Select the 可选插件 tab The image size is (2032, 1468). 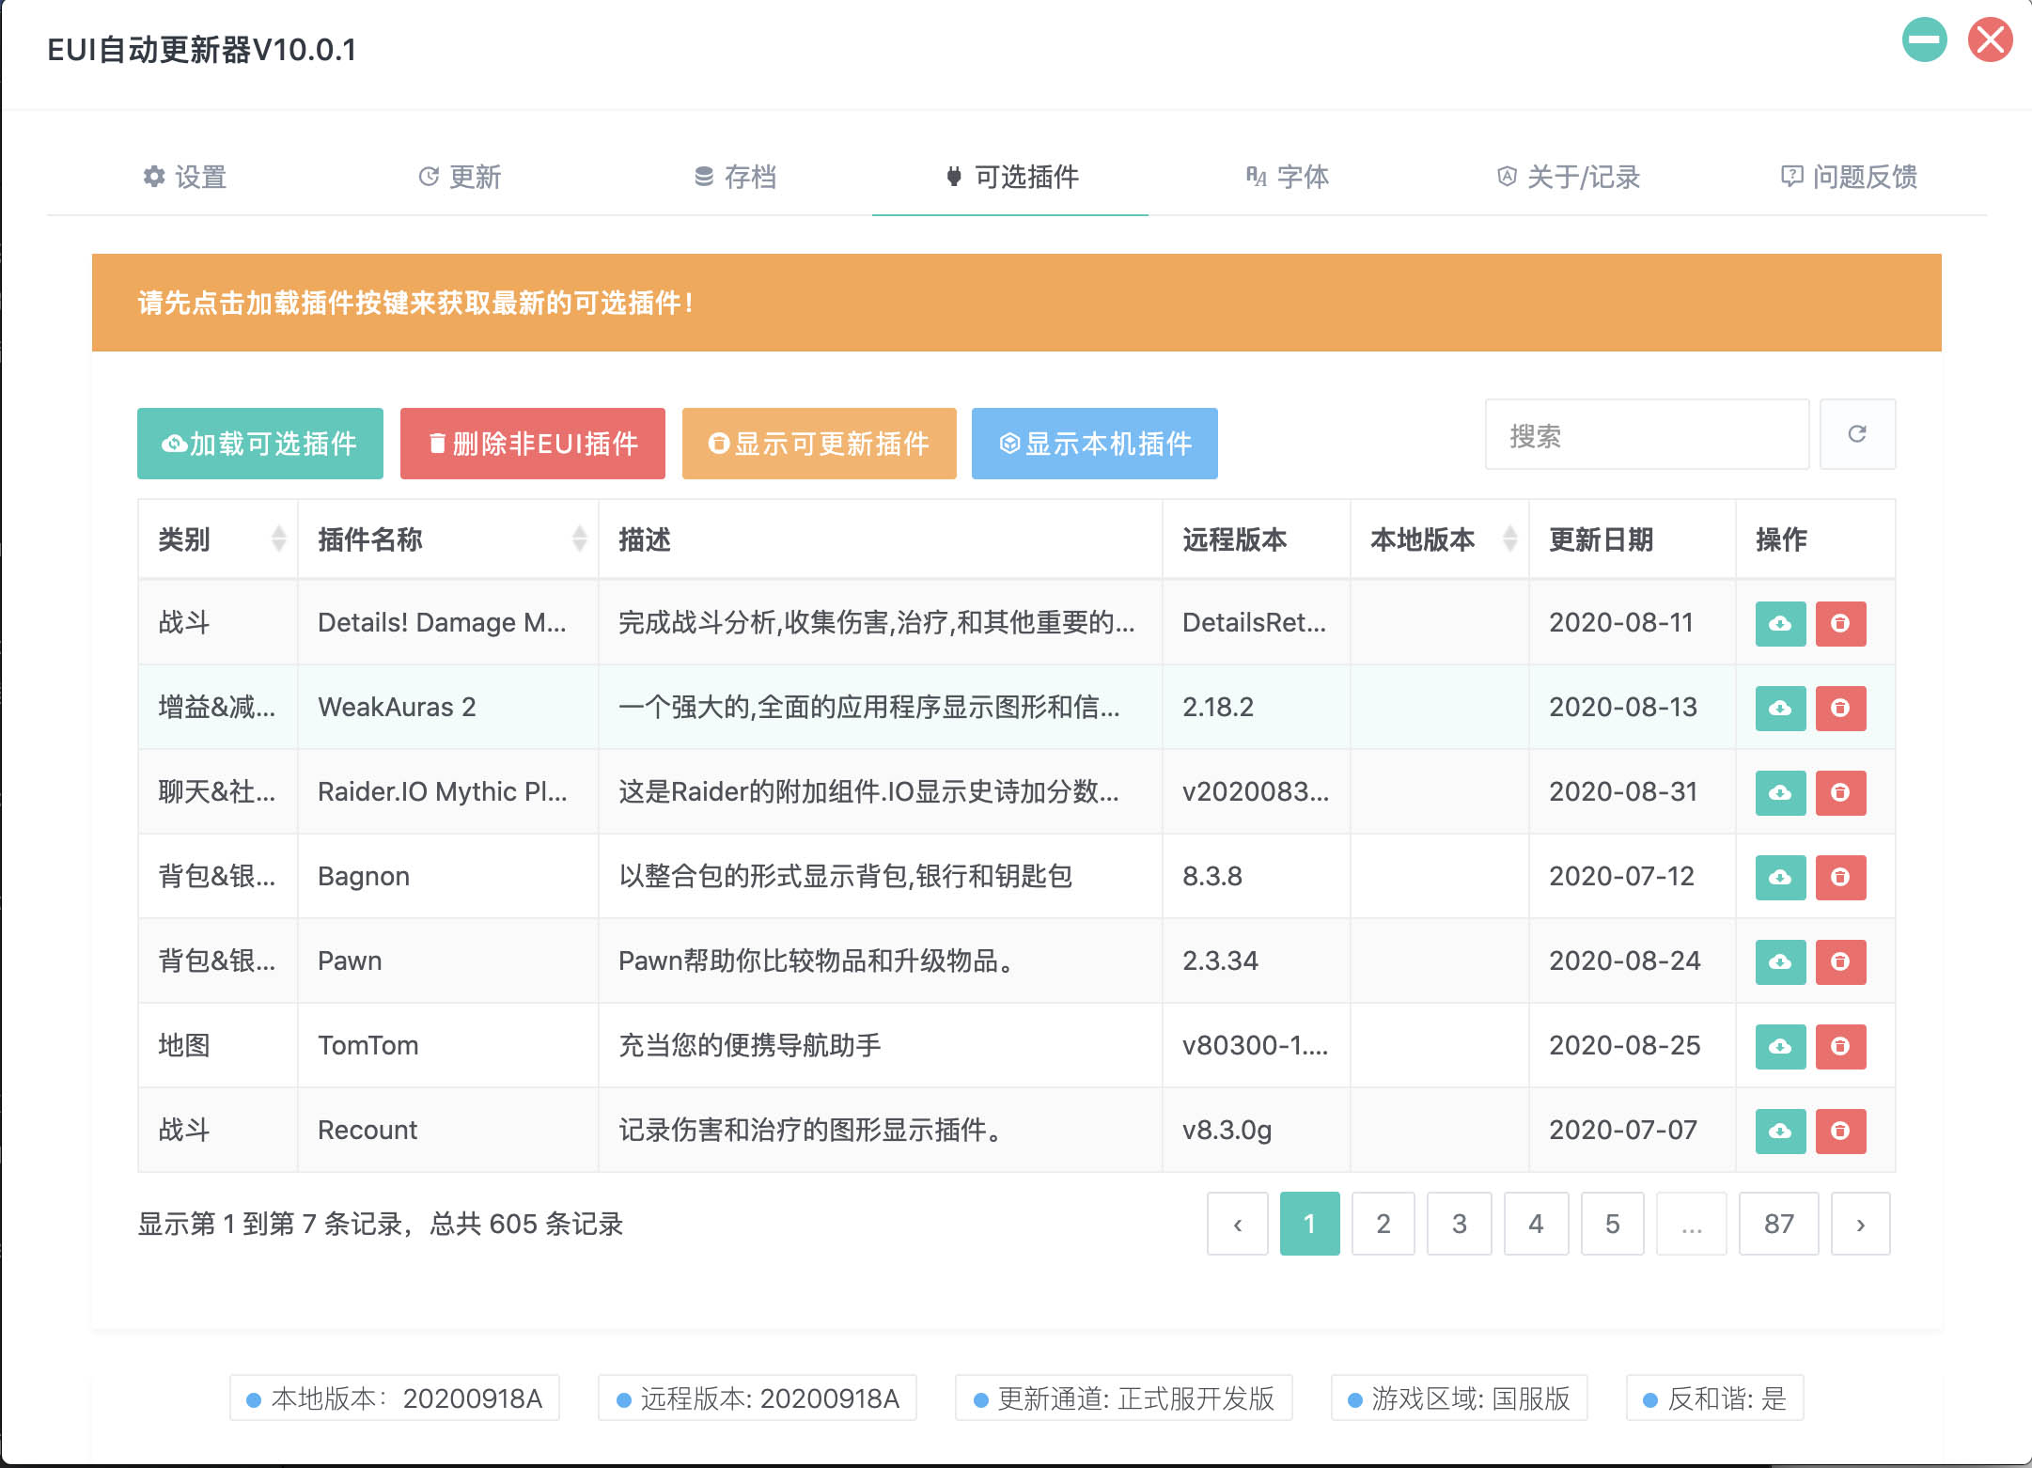[x=1011, y=177]
